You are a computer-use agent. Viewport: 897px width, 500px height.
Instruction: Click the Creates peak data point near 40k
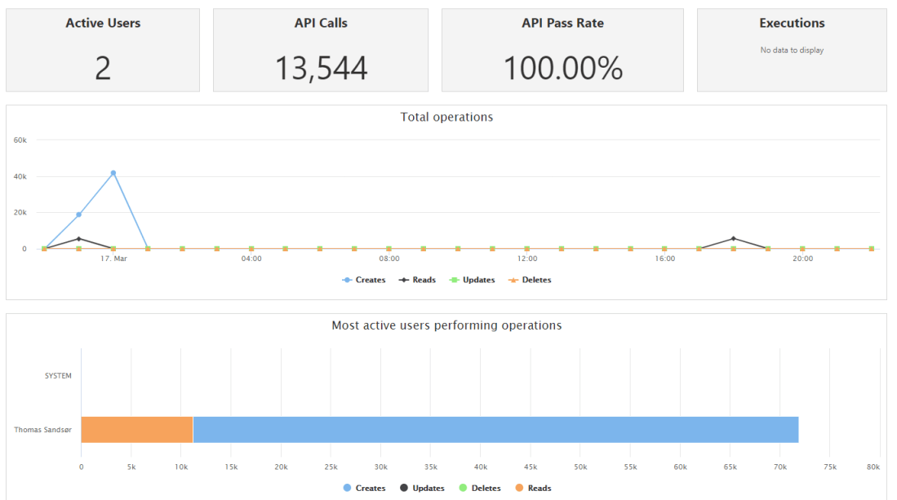tap(113, 173)
